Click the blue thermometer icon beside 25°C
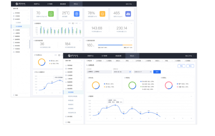Screen dimensions: 215x136 coord(77,14)
